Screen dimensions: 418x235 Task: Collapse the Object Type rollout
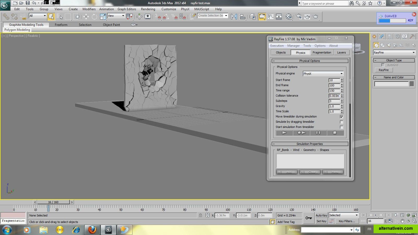point(394,60)
